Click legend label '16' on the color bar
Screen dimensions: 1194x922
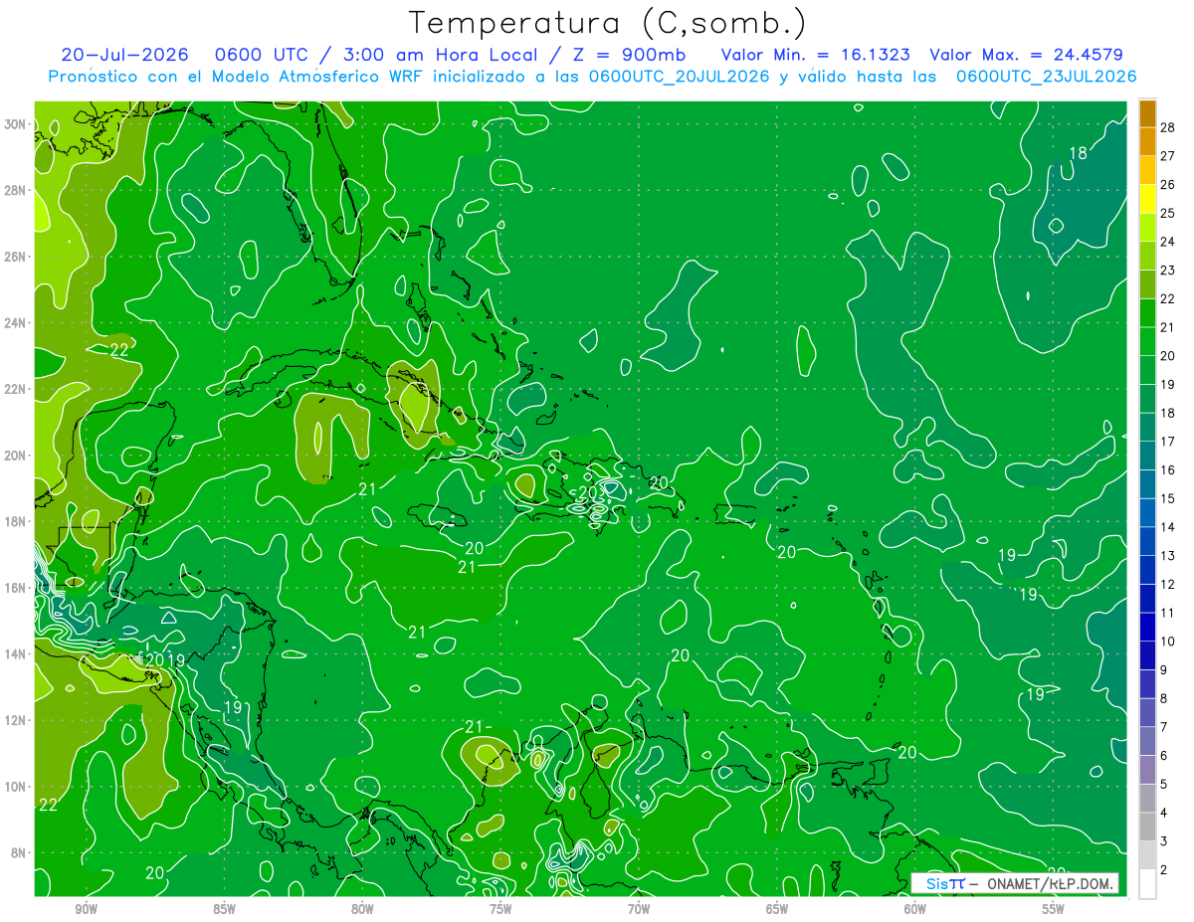1167,469
